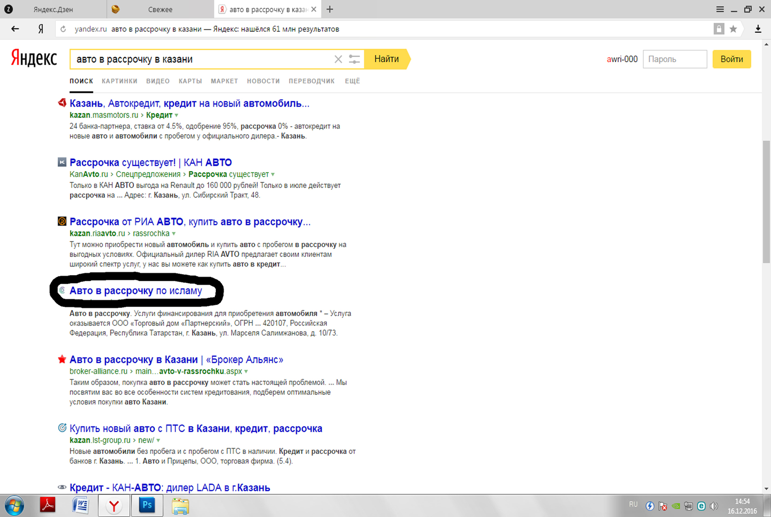
Task: Go back with the browser back arrow
Action: coord(15,29)
